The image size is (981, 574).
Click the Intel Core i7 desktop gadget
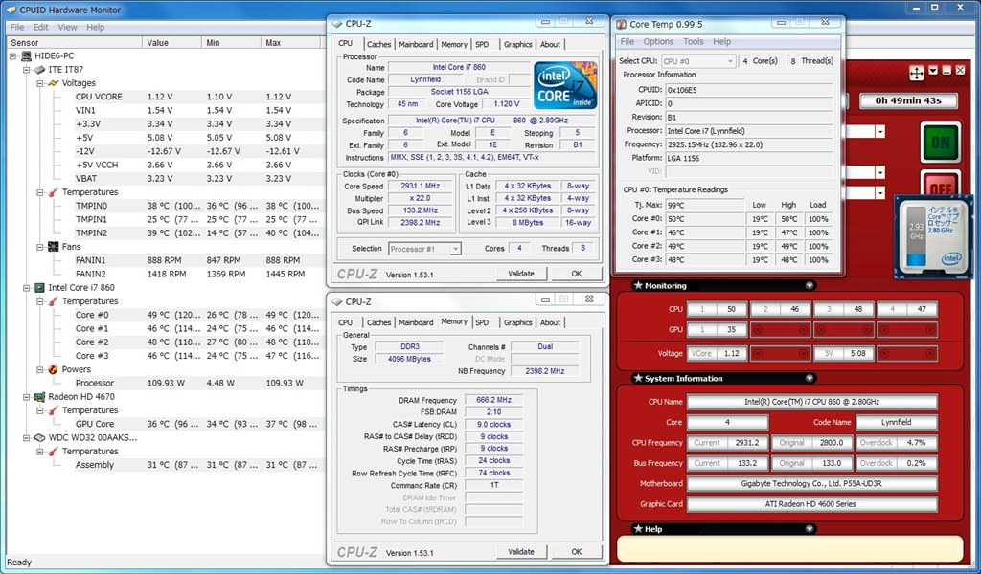coord(933,235)
